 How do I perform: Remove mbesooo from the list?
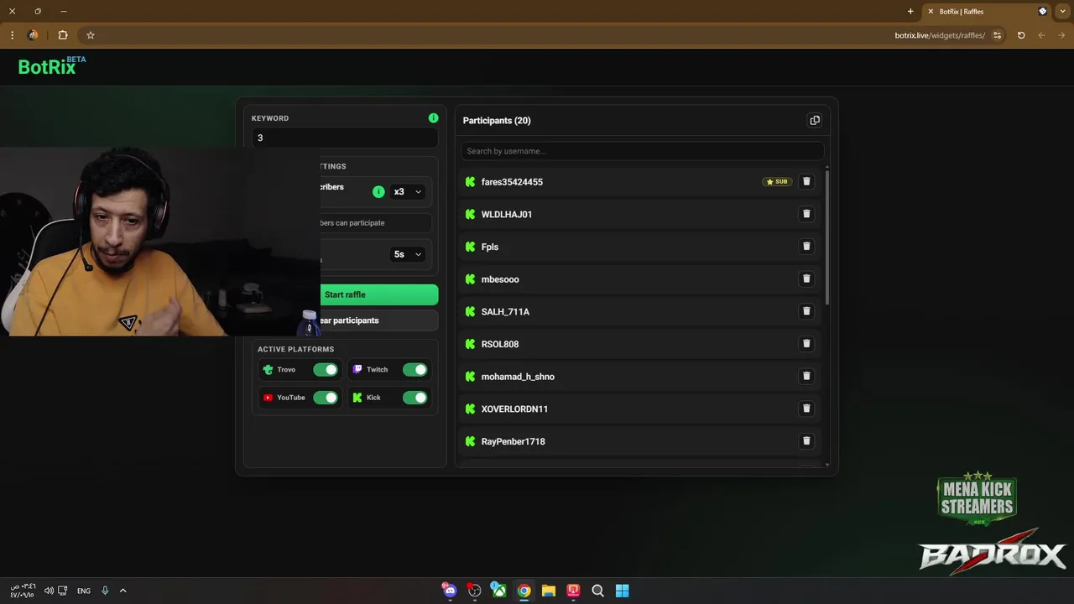point(806,279)
